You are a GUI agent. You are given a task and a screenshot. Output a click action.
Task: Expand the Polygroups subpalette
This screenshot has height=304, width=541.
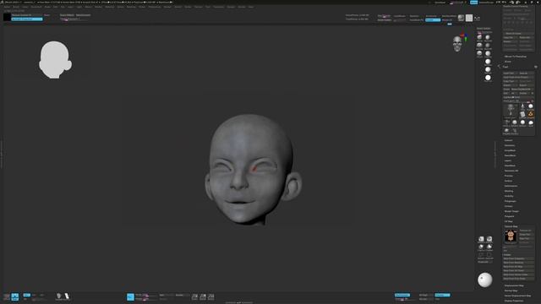[x=510, y=201]
